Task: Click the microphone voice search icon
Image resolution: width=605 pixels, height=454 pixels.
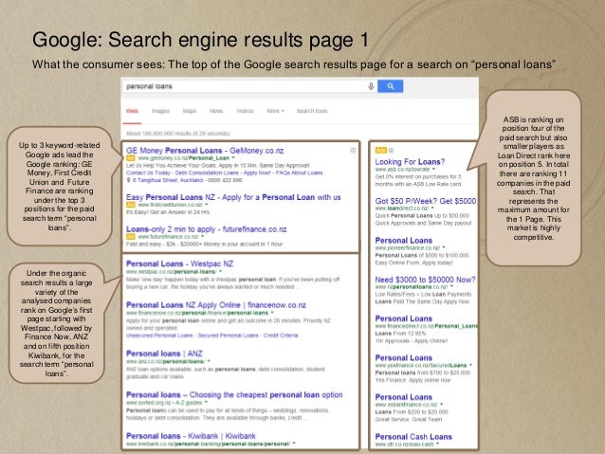Action: pos(371,86)
